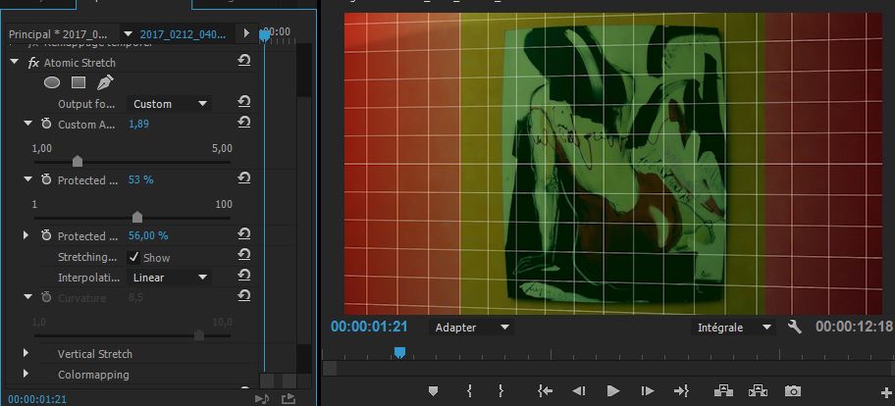Click the Lift button in transport bar

[723, 390]
